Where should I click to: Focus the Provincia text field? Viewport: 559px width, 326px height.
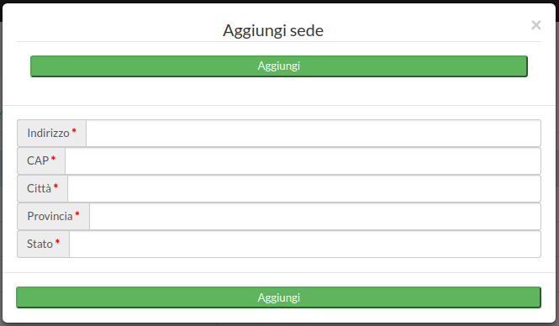click(x=315, y=216)
